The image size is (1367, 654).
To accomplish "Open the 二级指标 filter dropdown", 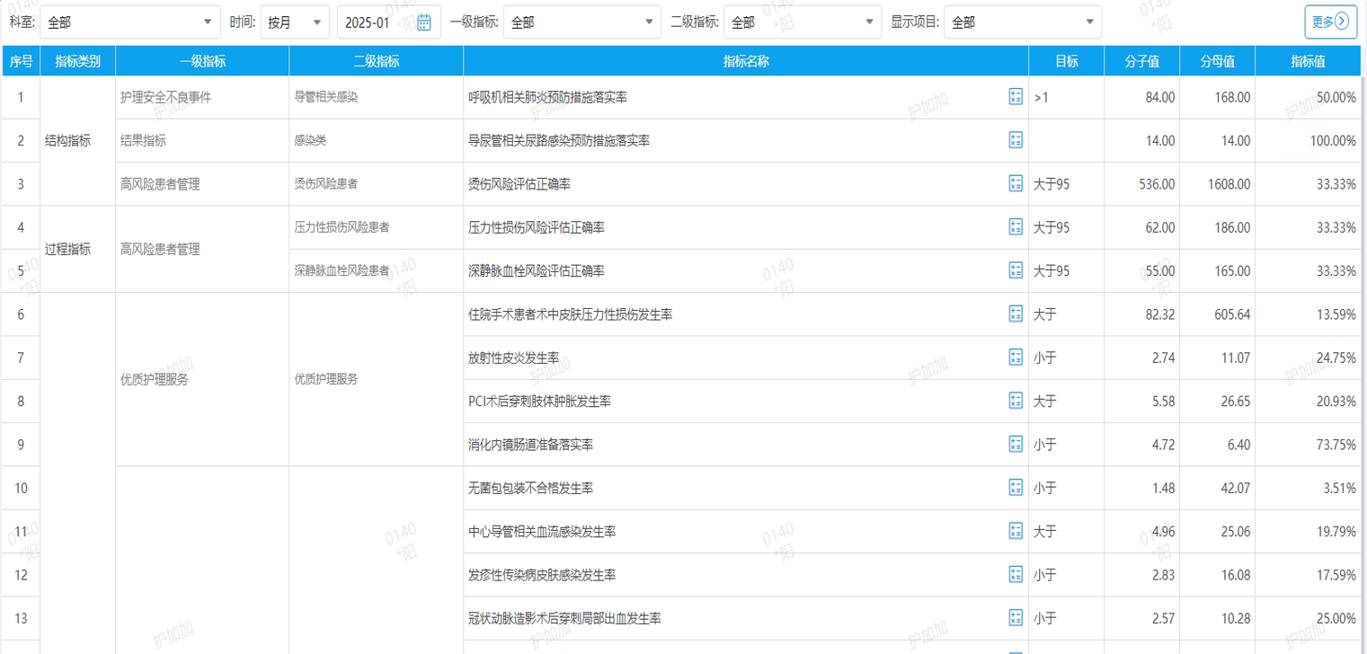I will pos(803,22).
